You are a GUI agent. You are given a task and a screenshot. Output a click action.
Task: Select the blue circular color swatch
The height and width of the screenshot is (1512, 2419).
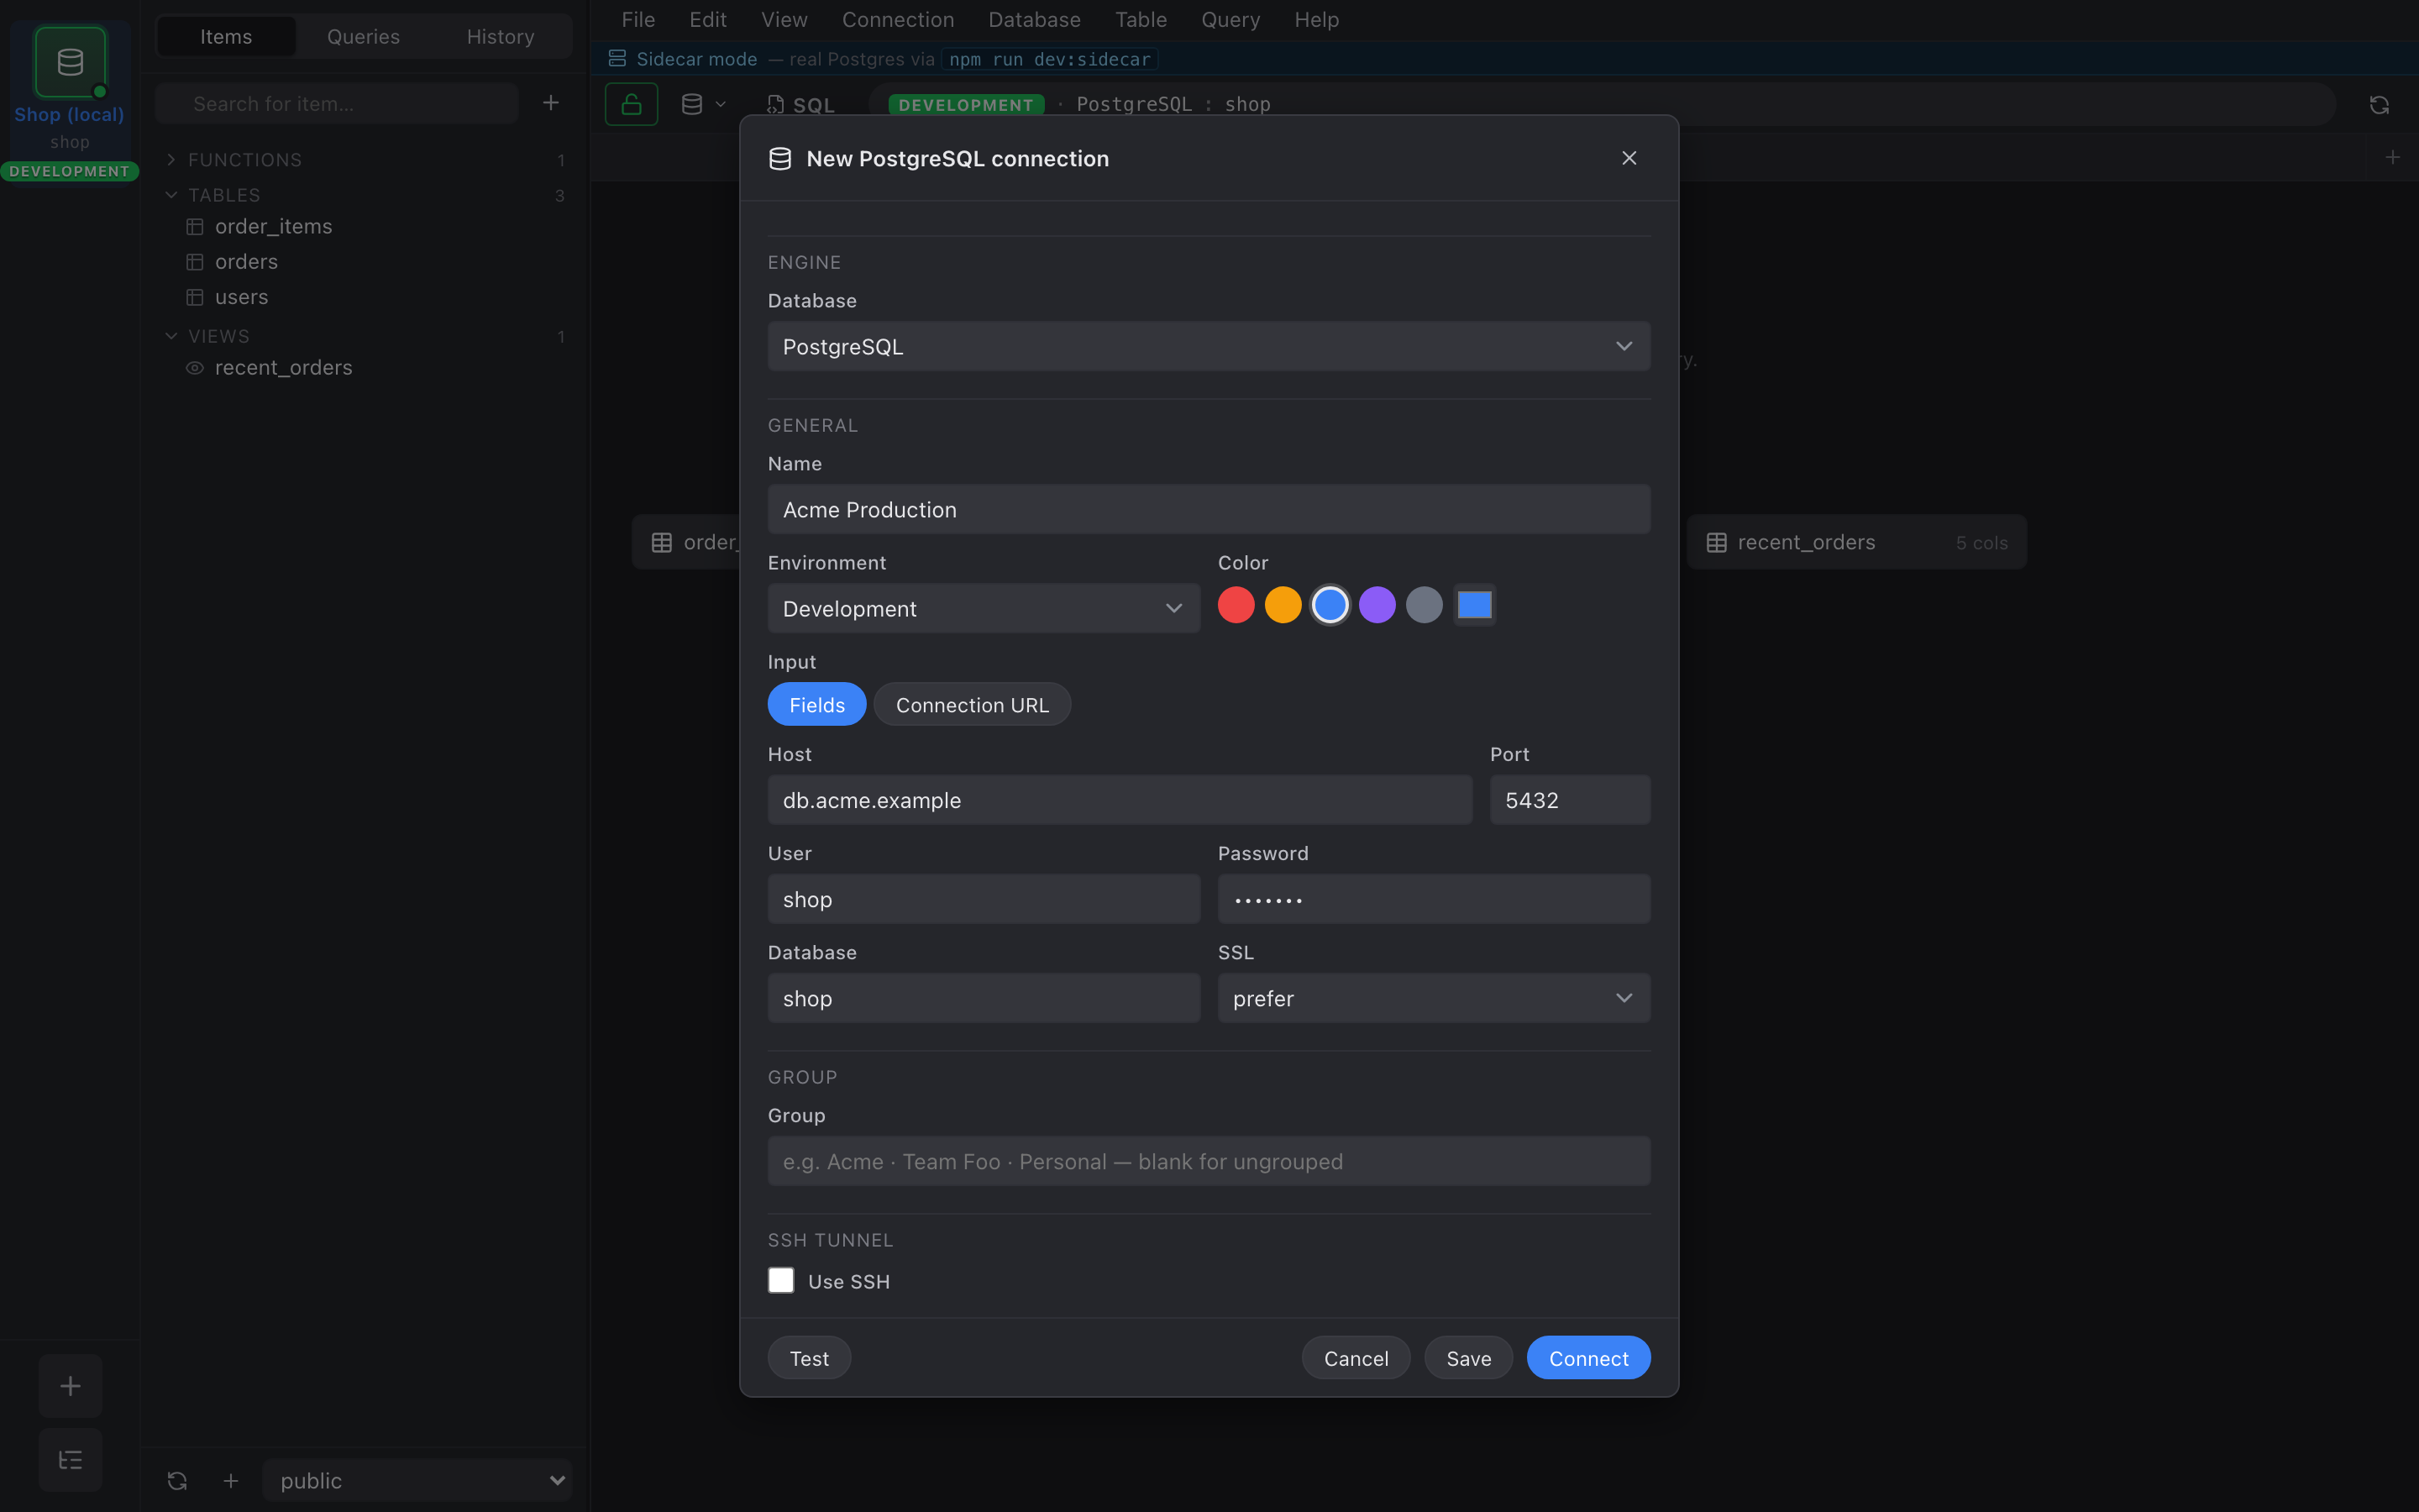click(x=1330, y=605)
